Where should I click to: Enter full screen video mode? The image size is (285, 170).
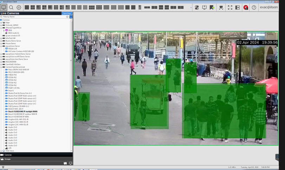(230, 7)
